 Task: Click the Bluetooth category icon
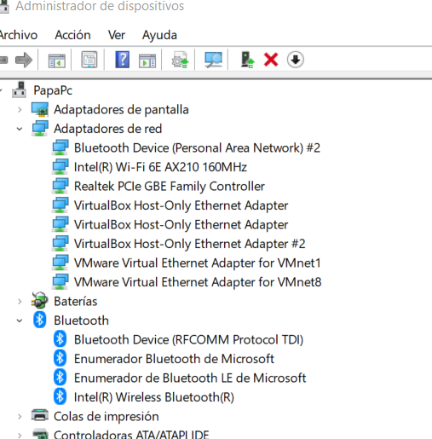tap(39, 320)
